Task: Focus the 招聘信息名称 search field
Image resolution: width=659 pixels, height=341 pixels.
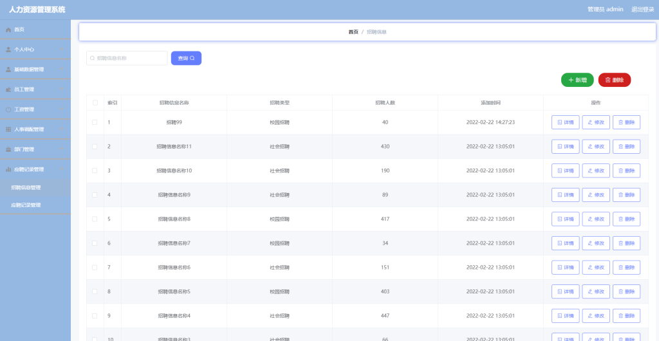Action: (127, 59)
